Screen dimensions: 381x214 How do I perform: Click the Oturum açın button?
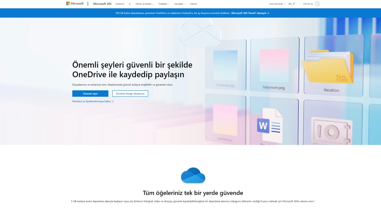90,93
